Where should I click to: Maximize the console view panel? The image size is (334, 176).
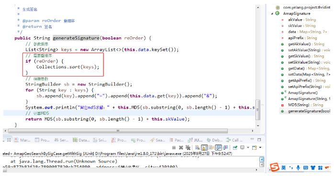point(259,140)
